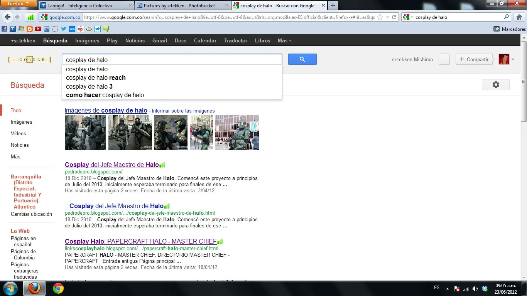Screen dimensions: 527x296
Task: Open 'Imágenes de cosplay de halo' link
Action: tap(106, 110)
